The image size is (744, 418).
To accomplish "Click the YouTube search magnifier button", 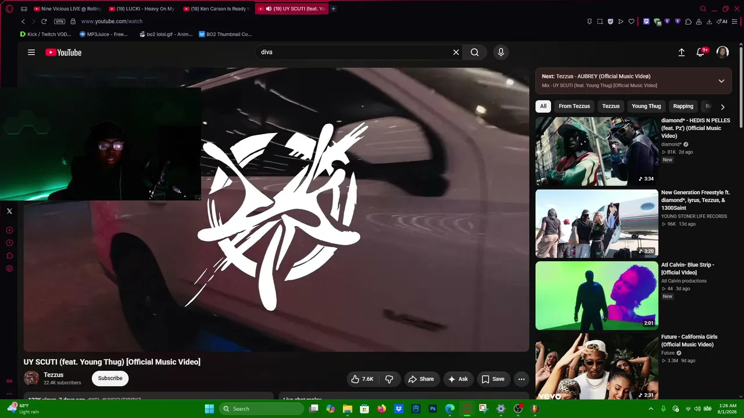I will 475,52.
